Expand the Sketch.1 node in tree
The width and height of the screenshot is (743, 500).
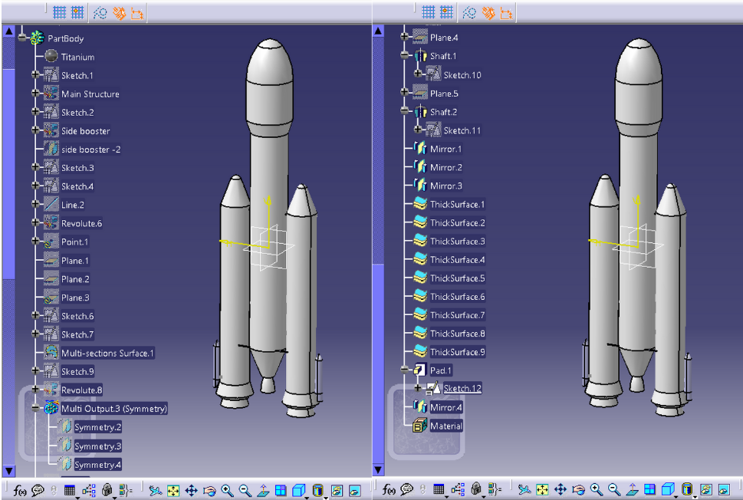(35, 75)
